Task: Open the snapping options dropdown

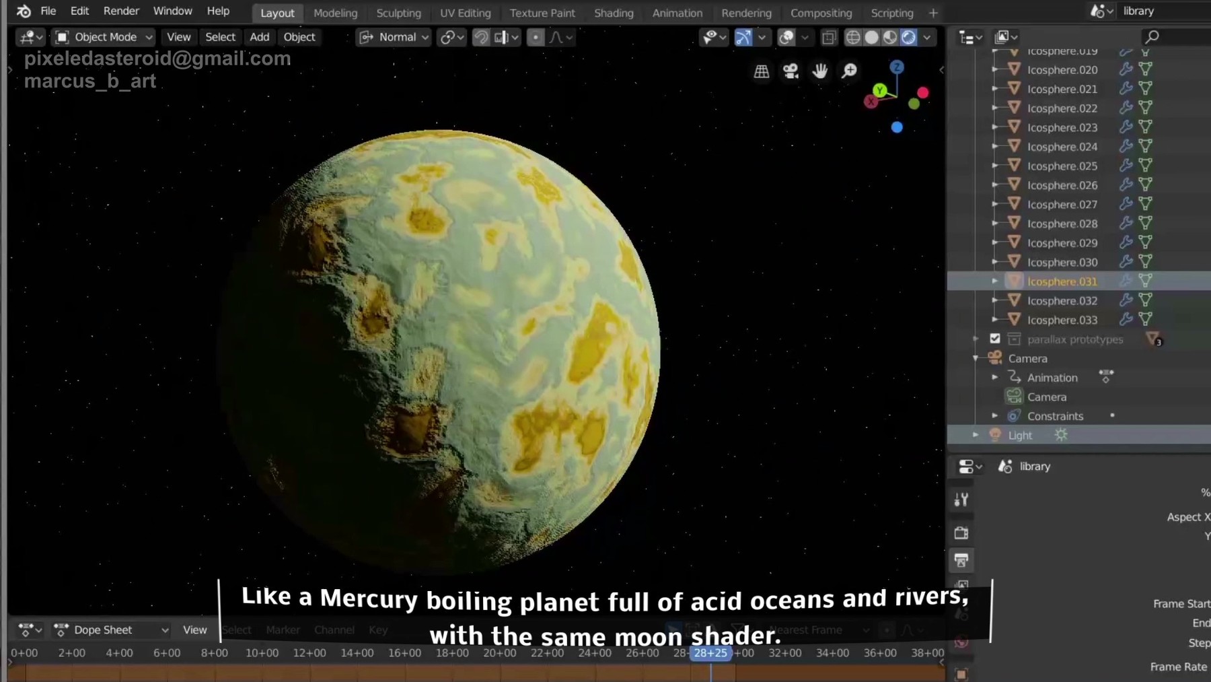Action: [x=507, y=37]
